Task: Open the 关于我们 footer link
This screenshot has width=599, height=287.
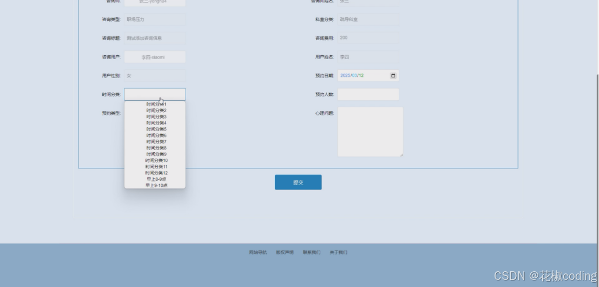Action: pyautogui.click(x=339, y=252)
